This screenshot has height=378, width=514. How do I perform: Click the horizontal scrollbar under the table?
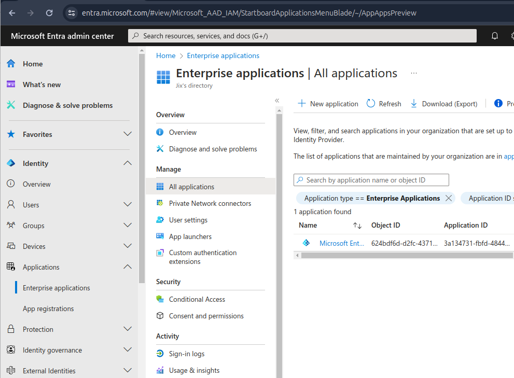point(407,256)
